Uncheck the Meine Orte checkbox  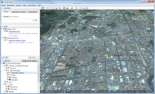coord(4,29)
